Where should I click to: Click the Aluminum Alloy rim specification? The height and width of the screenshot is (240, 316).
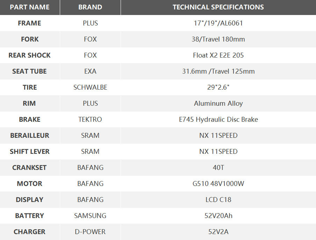(218, 104)
